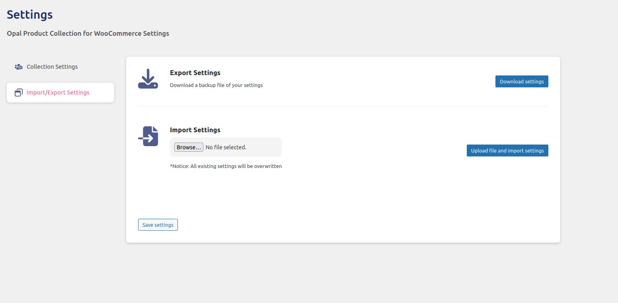This screenshot has width=618, height=303.
Task: Click the 'No file selected.' file field
Action: pos(226,147)
